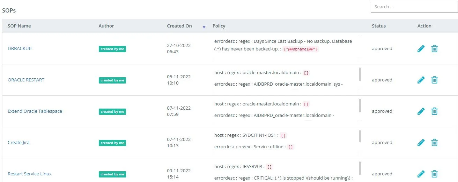Open the ORACLE RESTART link

(x=26, y=80)
